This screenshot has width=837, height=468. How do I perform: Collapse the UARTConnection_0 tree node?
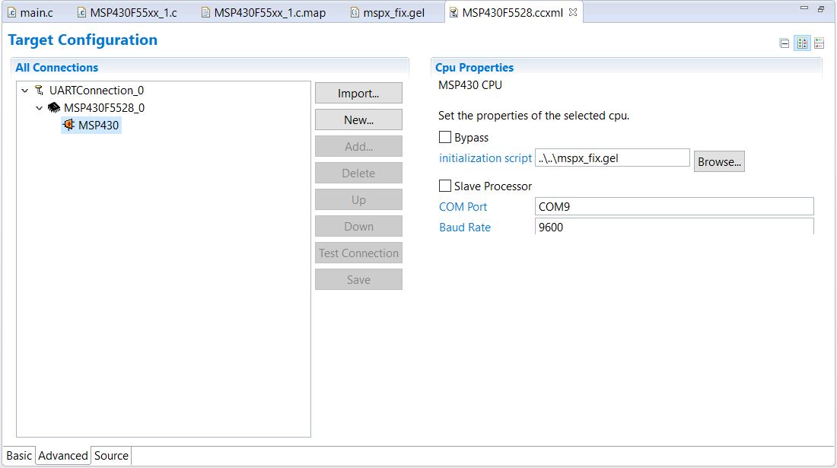(x=24, y=91)
